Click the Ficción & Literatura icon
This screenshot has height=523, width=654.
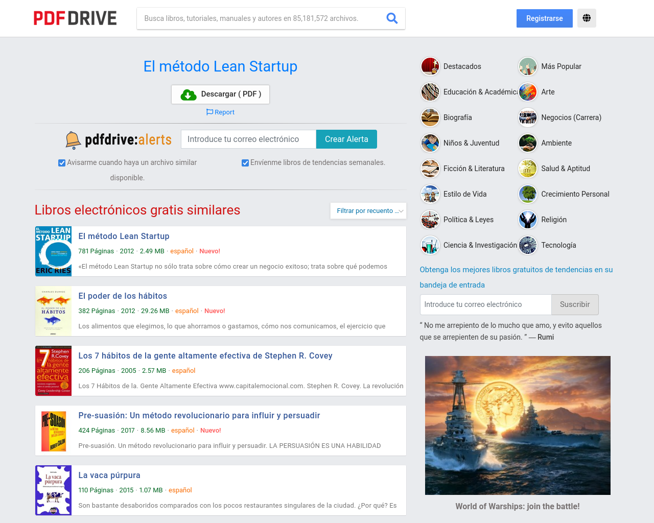pos(430,169)
